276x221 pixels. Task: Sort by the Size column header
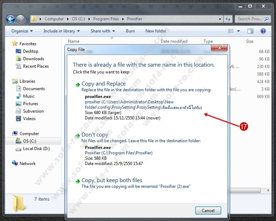(x=250, y=41)
